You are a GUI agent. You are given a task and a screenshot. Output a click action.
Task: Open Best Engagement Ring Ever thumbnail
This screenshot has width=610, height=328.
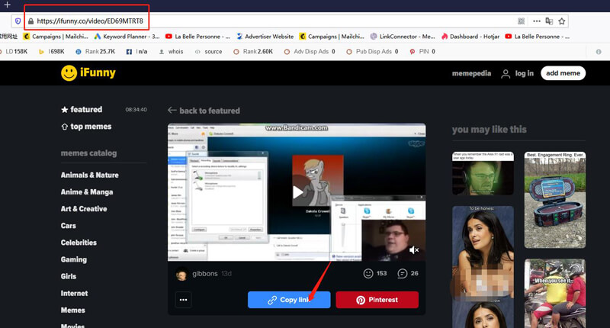click(x=555, y=200)
